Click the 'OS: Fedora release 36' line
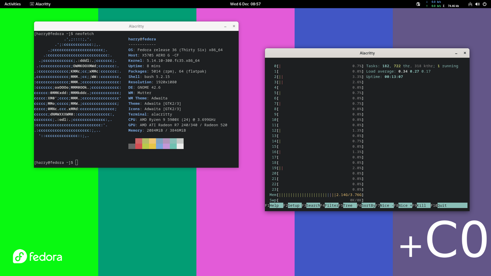 click(x=175, y=50)
